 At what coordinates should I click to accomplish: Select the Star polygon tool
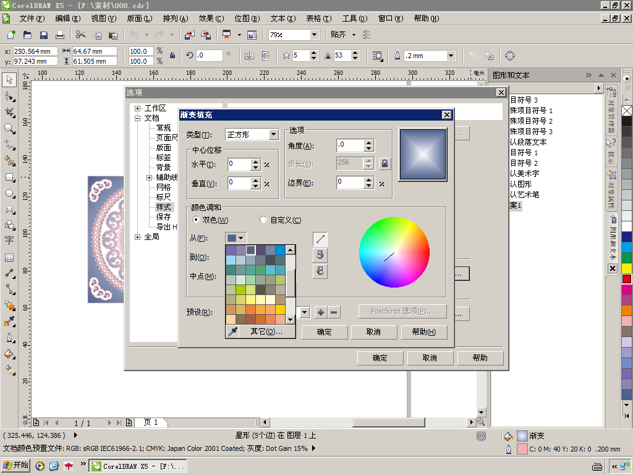click(9, 209)
